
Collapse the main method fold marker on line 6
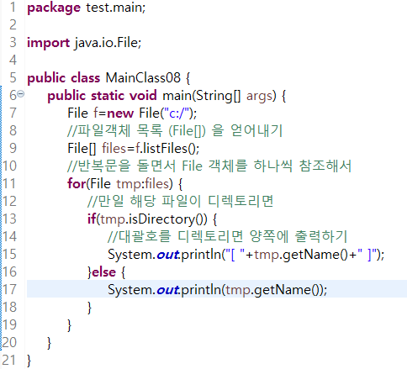[21, 94]
